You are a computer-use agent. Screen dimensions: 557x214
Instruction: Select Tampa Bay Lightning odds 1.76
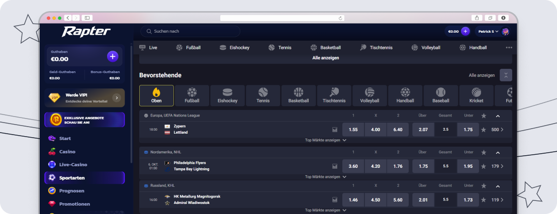[398, 166]
